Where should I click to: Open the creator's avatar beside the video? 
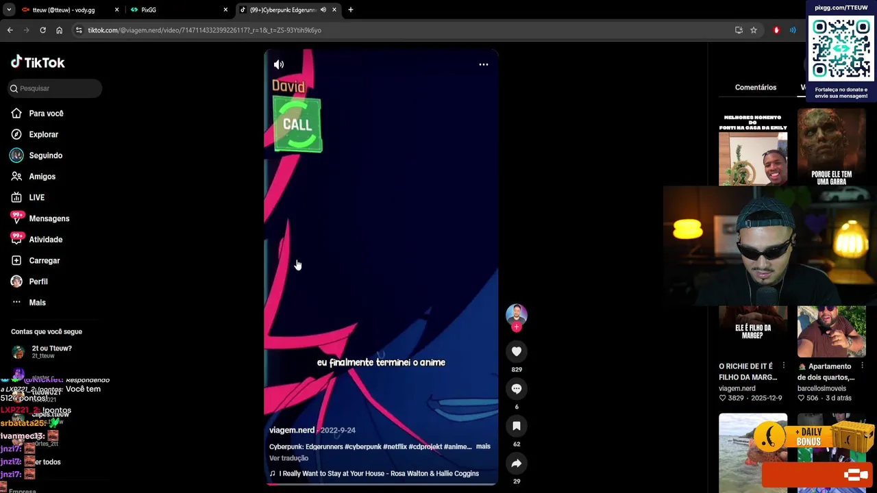click(517, 314)
